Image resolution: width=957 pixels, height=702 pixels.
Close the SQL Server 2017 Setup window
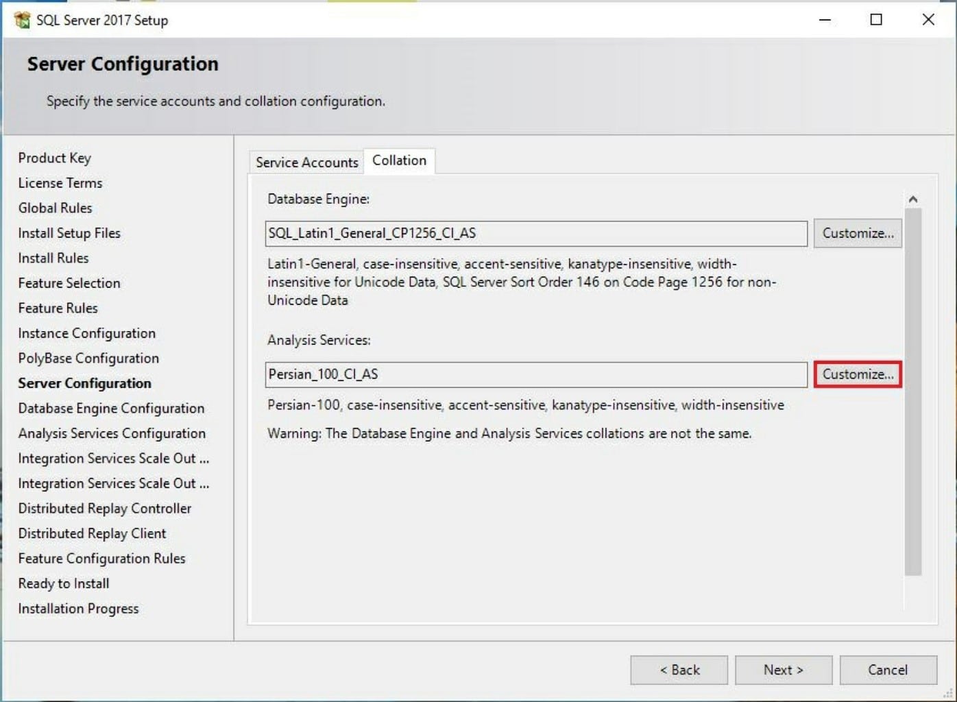coord(928,20)
